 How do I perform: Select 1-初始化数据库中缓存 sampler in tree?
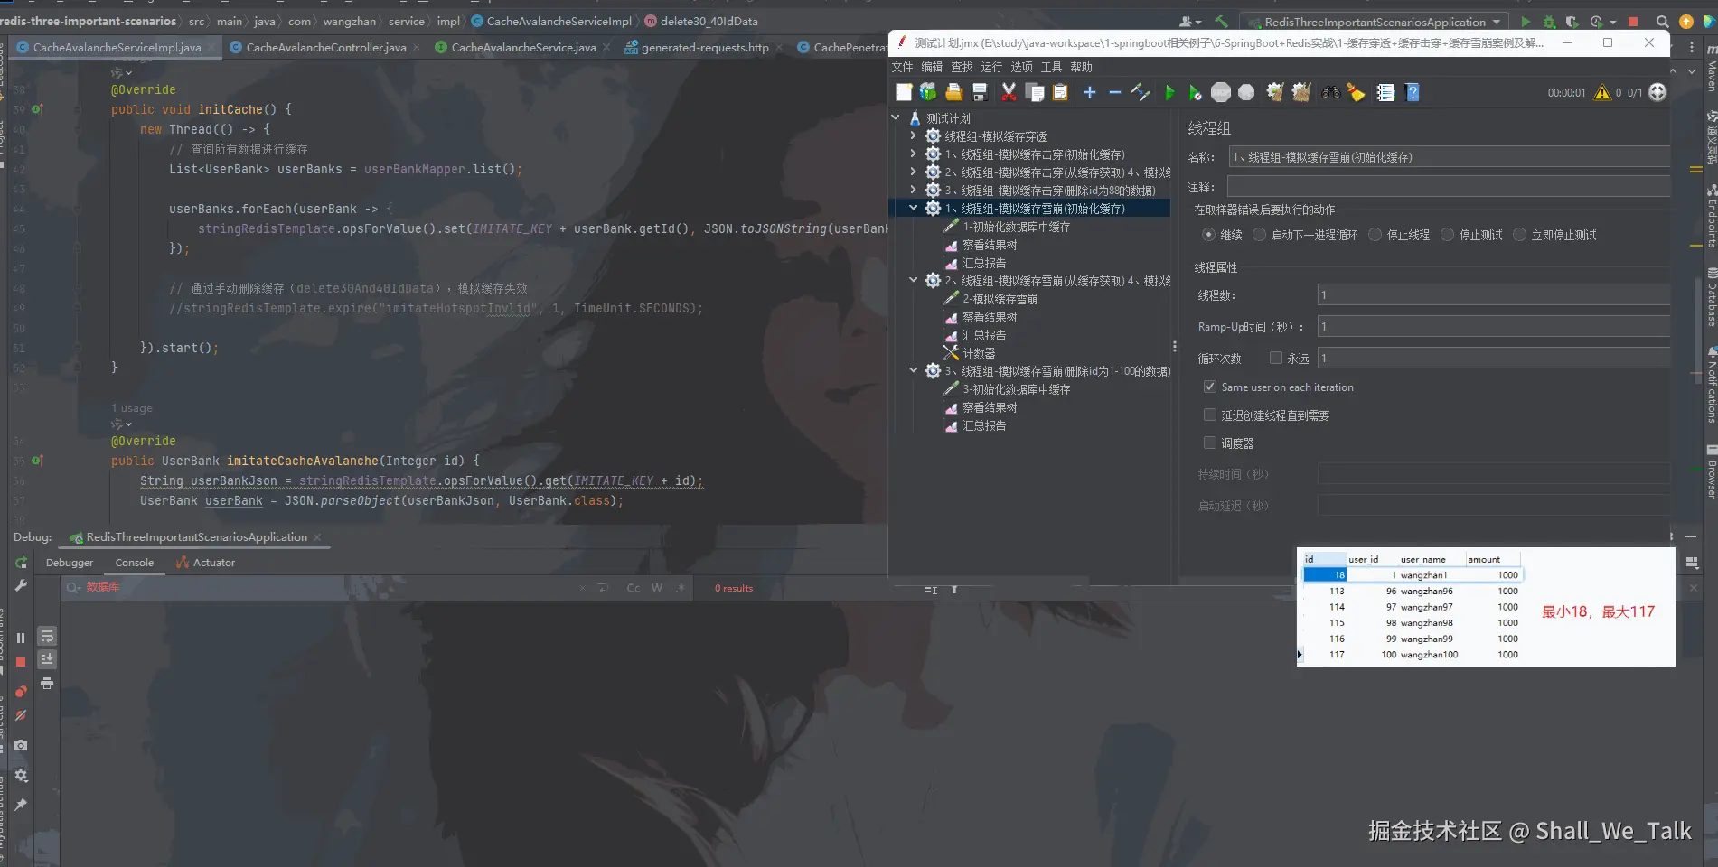1016,227
